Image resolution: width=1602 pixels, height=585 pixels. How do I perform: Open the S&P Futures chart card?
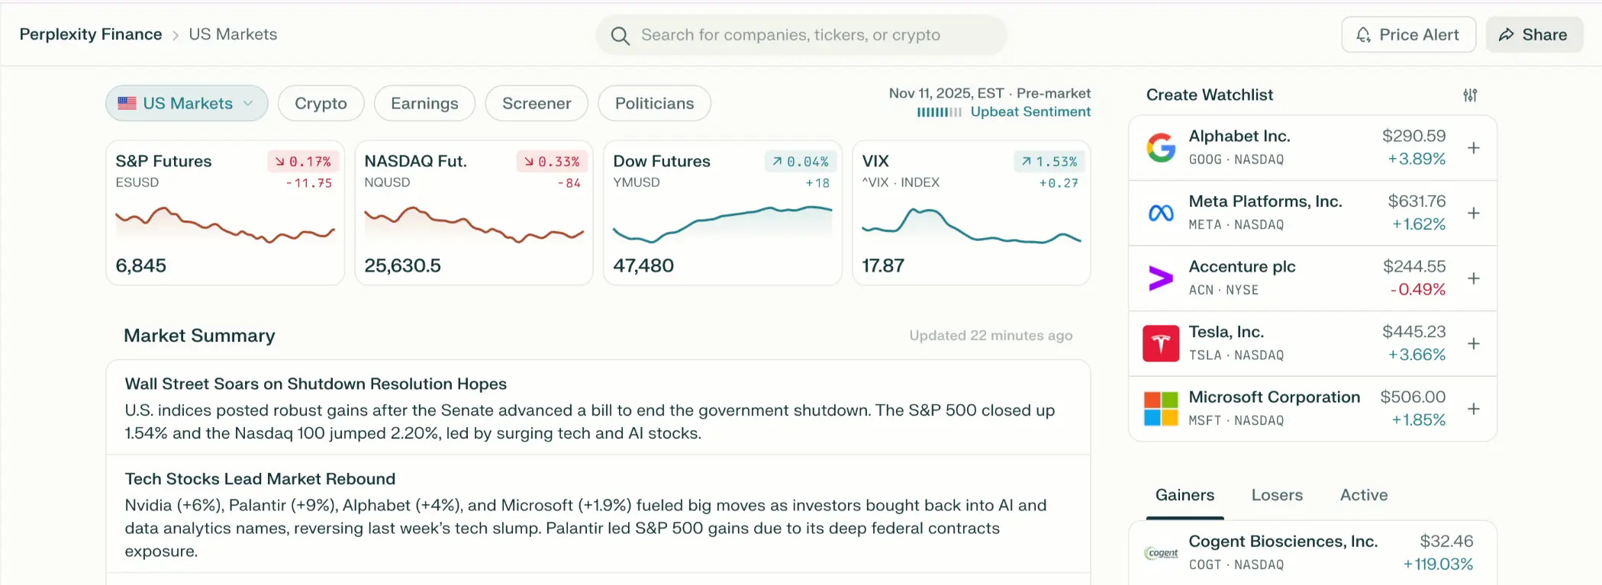[x=225, y=213]
